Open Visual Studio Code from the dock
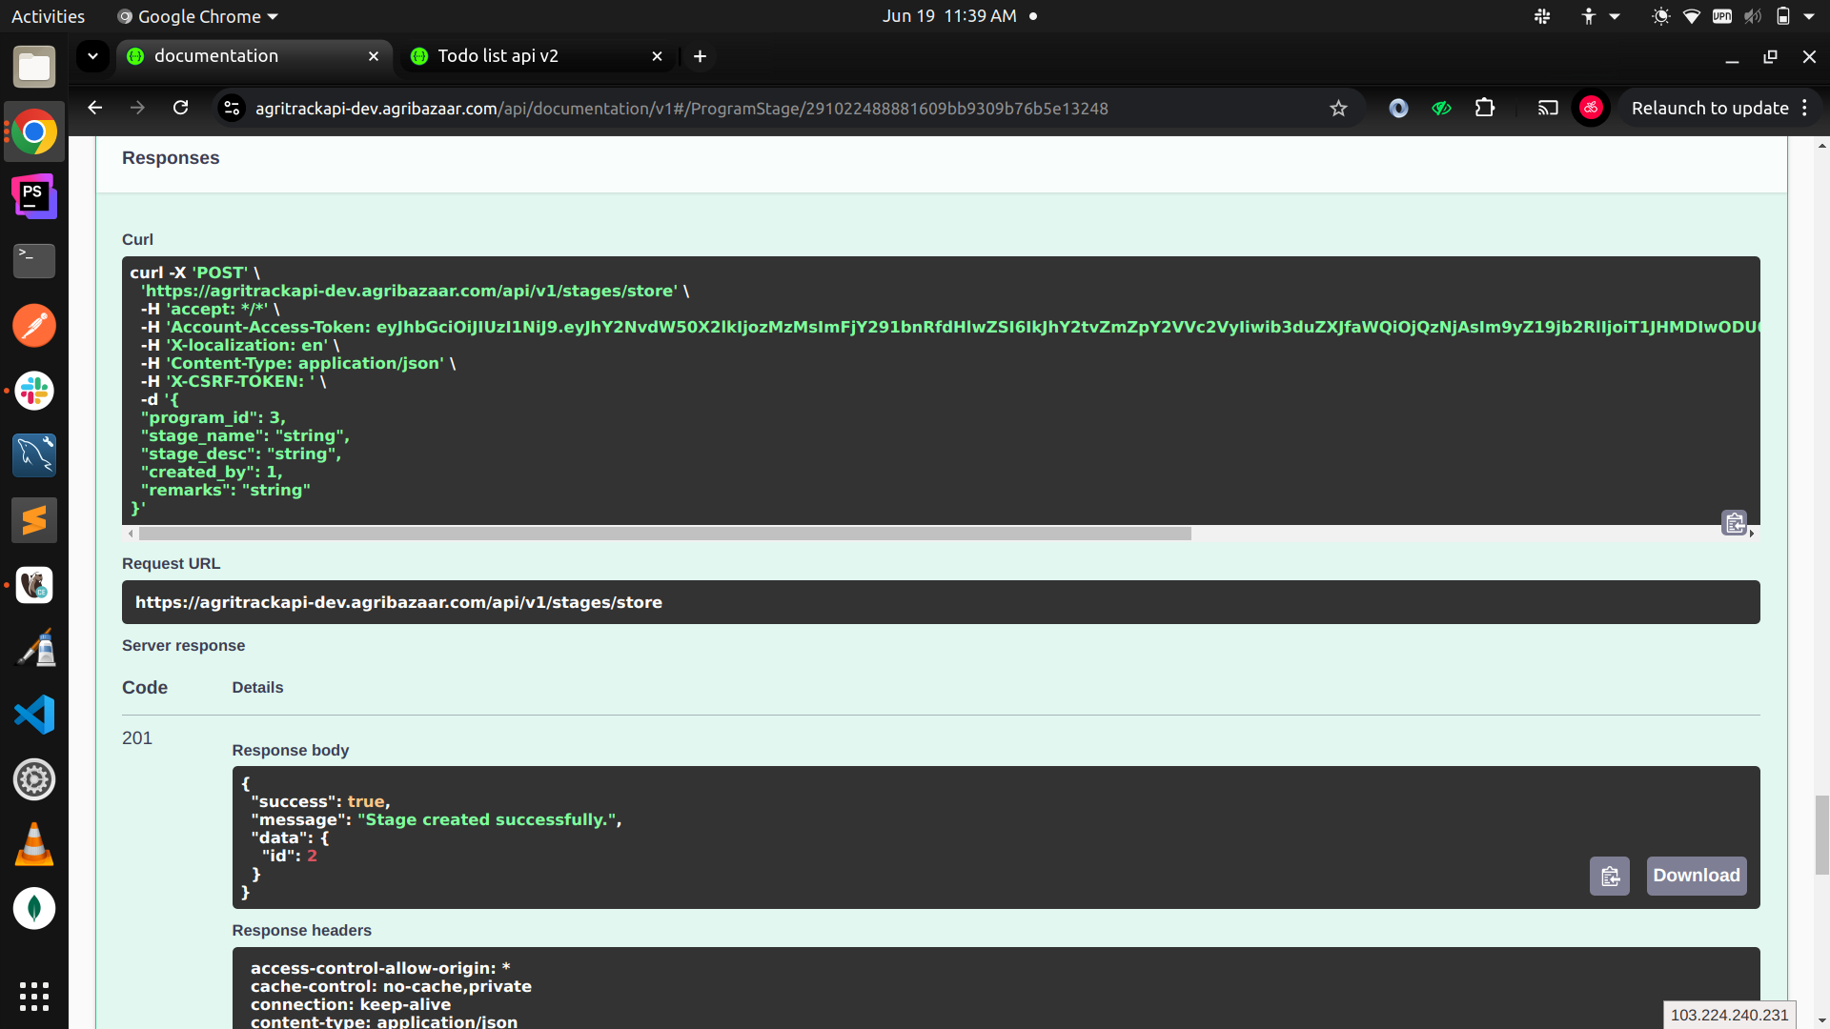Image resolution: width=1830 pixels, height=1029 pixels. 34,715
